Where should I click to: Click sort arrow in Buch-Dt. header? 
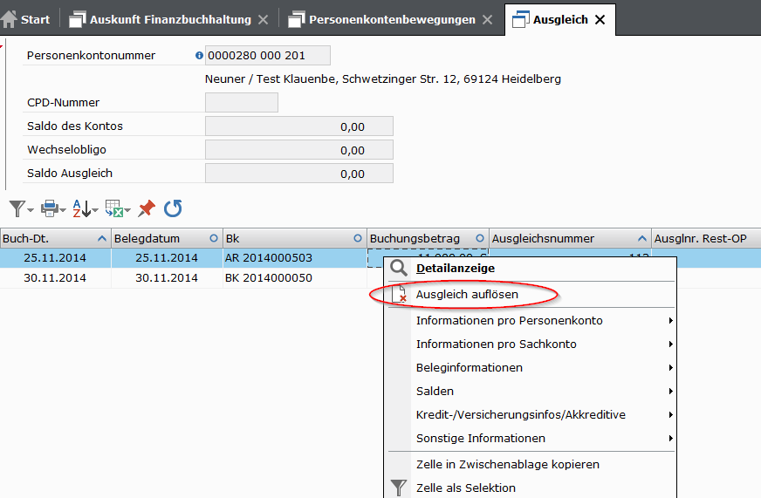click(x=102, y=238)
